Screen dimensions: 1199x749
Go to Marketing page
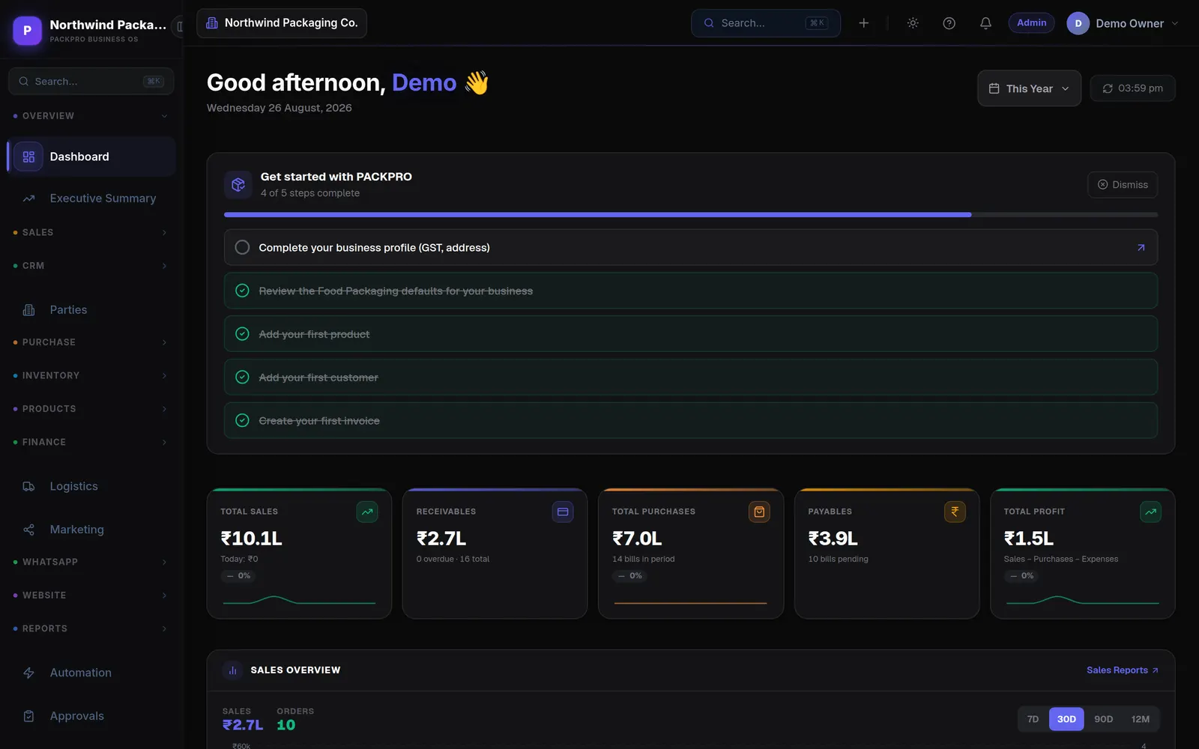coord(91,530)
